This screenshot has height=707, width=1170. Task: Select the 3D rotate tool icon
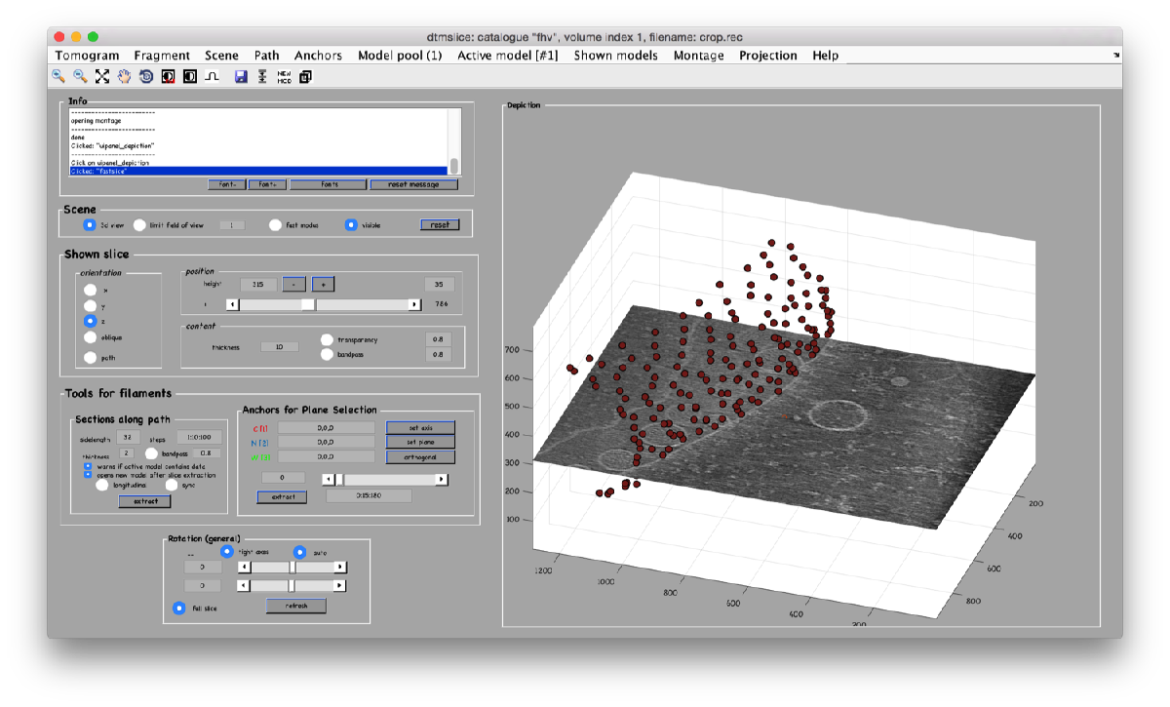(x=145, y=76)
